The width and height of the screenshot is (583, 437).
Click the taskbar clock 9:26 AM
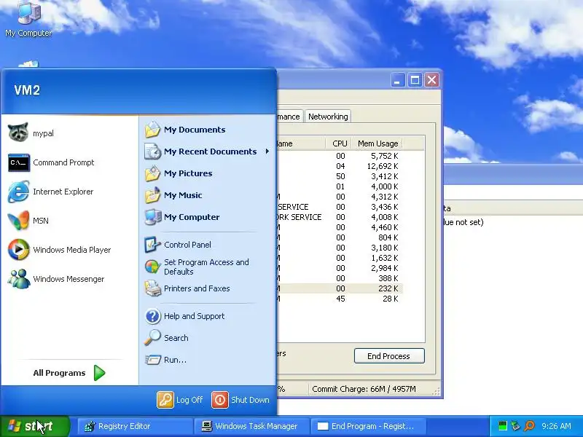click(x=556, y=426)
